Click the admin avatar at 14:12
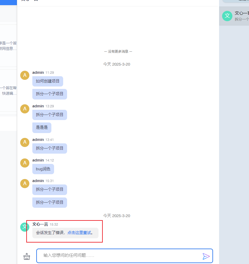 [25, 163]
